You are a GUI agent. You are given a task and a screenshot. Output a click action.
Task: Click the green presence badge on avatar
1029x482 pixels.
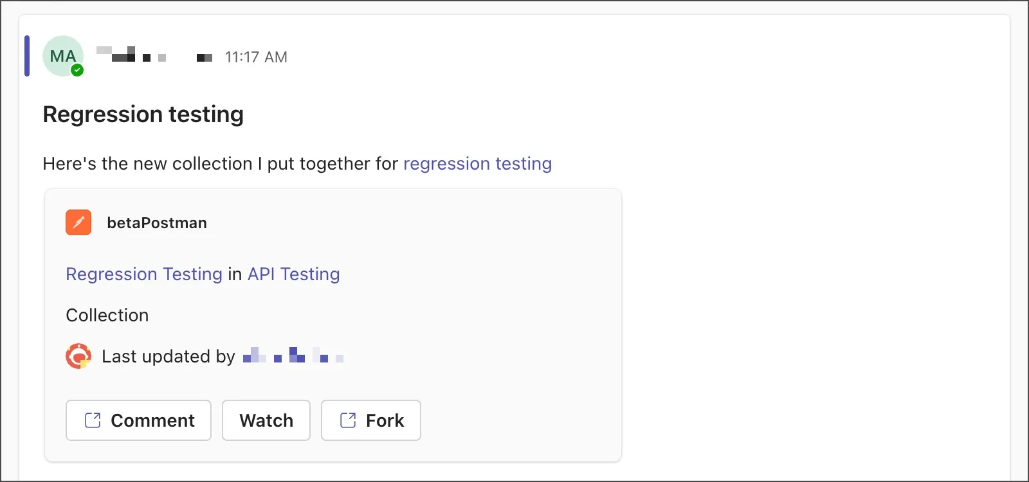coord(77,70)
